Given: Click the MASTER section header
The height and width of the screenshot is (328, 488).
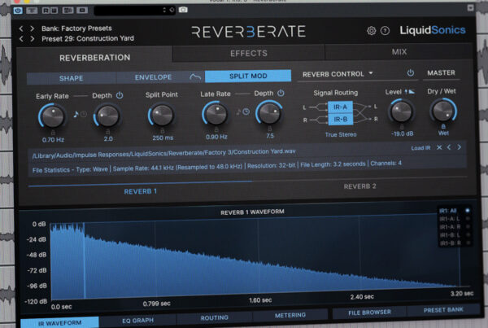Looking at the screenshot, I should (441, 72).
